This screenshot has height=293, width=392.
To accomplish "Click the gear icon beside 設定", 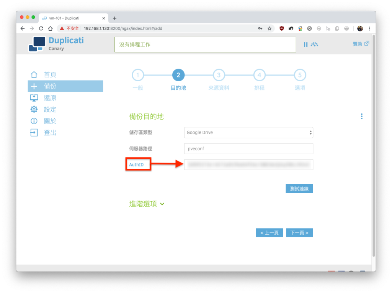I will (34, 109).
